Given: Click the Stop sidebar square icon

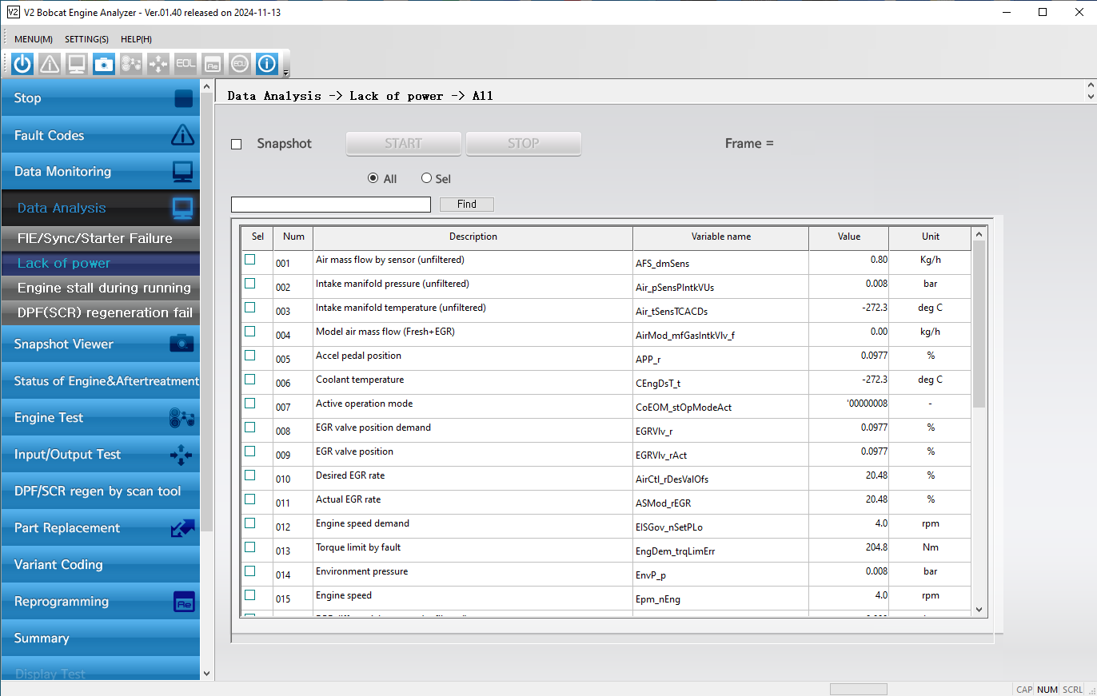Looking at the screenshot, I should click(x=183, y=98).
